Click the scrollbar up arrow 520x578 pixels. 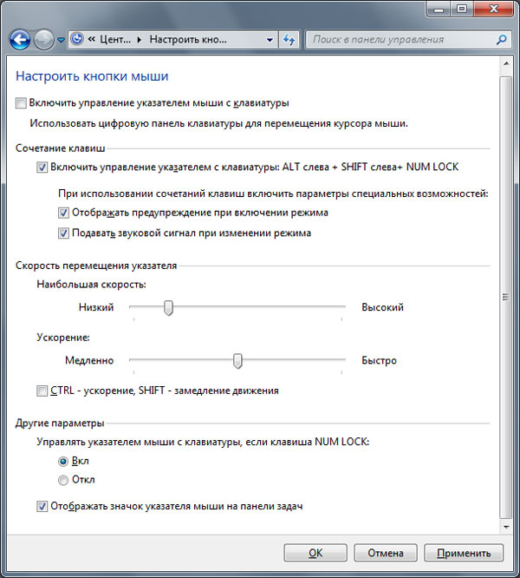tap(506, 63)
